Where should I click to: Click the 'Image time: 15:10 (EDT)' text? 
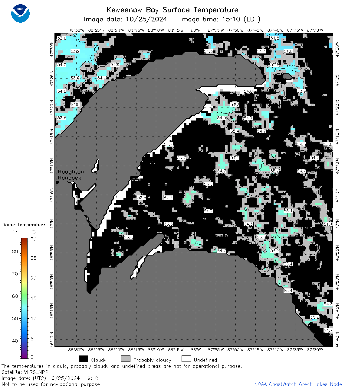pos(220,19)
